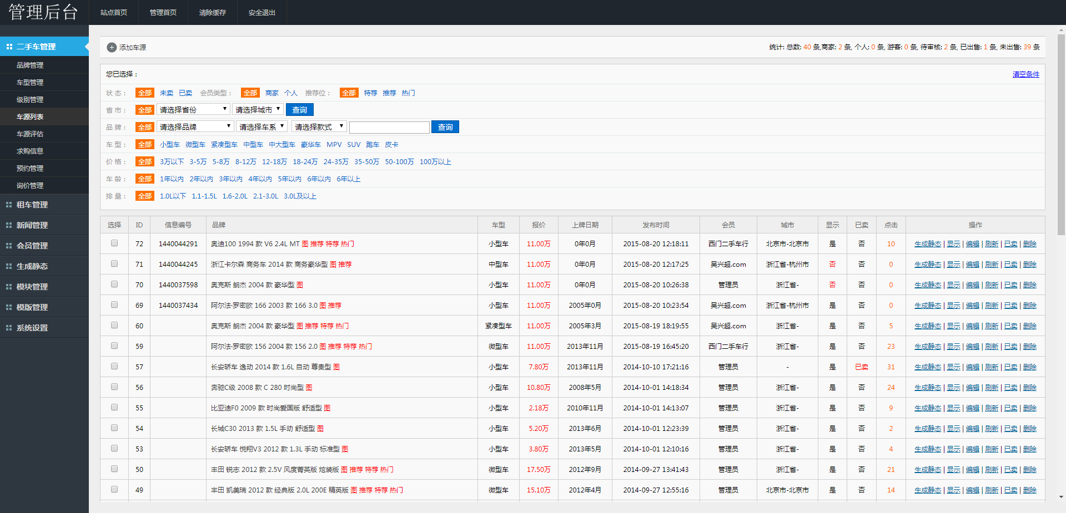Click the grid icon next to 租车管理

point(9,205)
